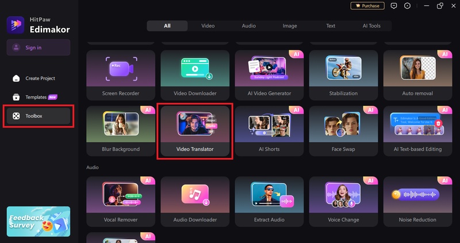Switch to the Video tab
The image size is (460, 243).
point(208,26)
